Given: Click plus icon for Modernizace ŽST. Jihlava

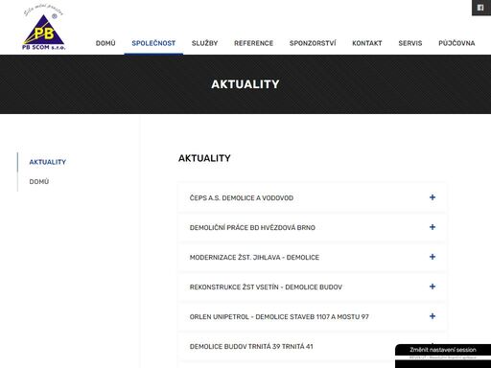Looking at the screenshot, I should pos(433,257).
